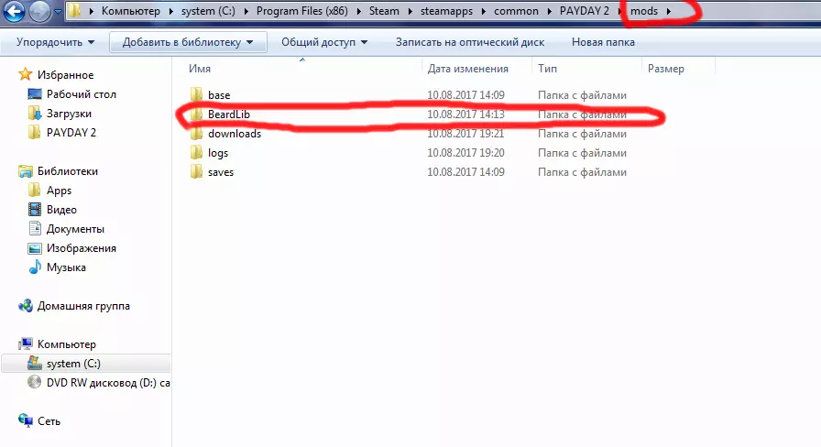The height and width of the screenshot is (447, 821).
Task: Click Избранное star icon
Action: pos(25,74)
